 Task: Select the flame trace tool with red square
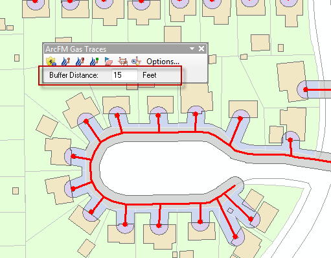(80, 62)
